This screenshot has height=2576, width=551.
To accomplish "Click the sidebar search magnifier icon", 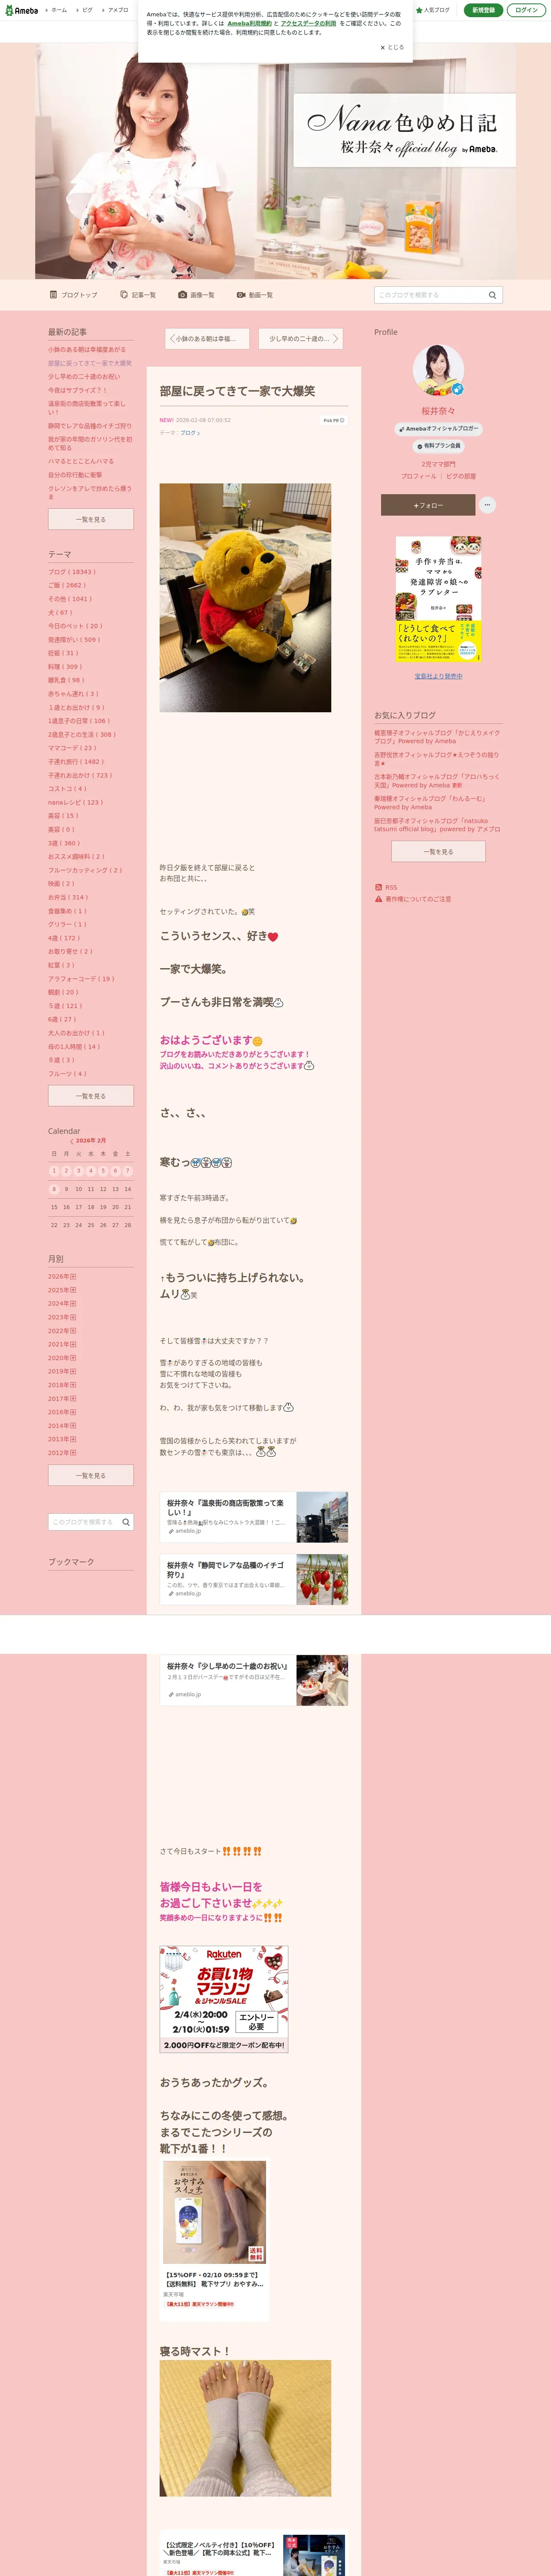I will click(x=126, y=1522).
